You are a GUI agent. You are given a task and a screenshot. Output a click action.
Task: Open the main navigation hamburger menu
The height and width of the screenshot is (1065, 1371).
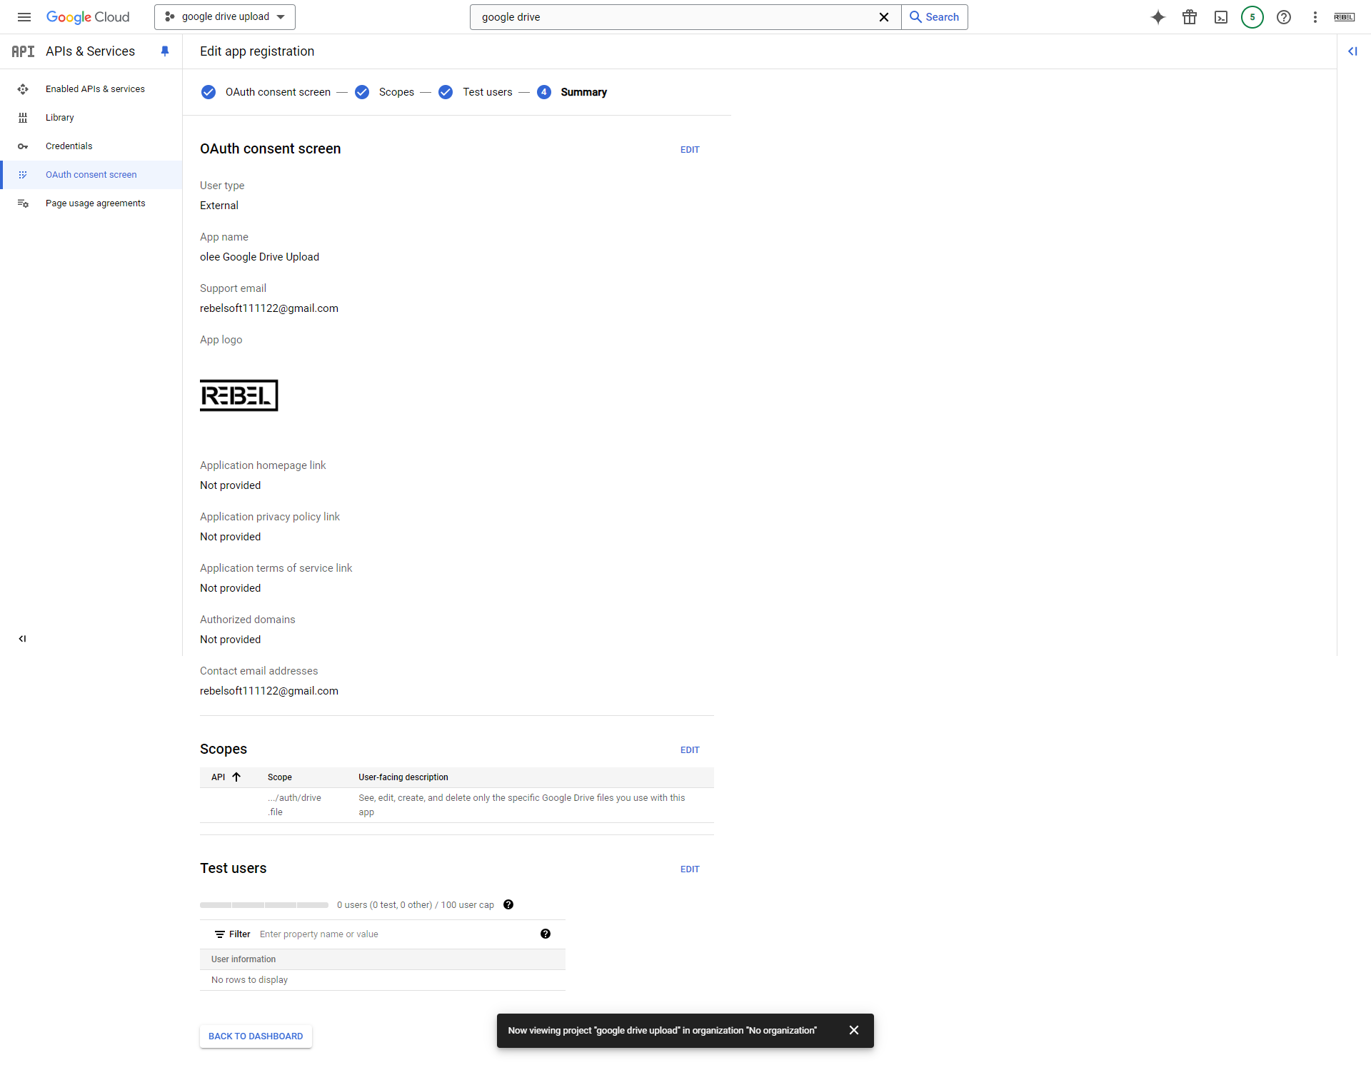point(24,17)
